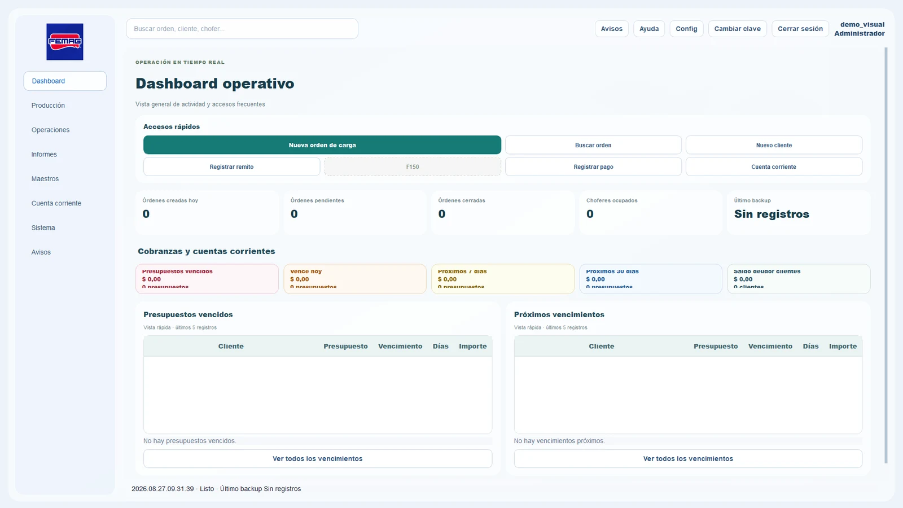The height and width of the screenshot is (508, 903).
Task: Click Vencimiento column header in Presupuestos vencidos table
Action: [x=400, y=346]
